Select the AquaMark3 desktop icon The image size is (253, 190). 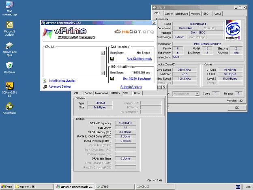(x=9, y=108)
